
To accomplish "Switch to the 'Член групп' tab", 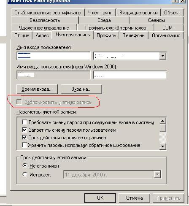I will tap(100, 13).
